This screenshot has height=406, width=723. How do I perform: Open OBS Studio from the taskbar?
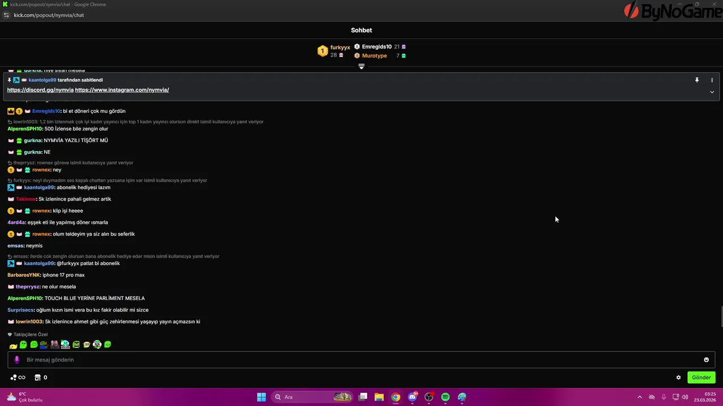(429, 397)
